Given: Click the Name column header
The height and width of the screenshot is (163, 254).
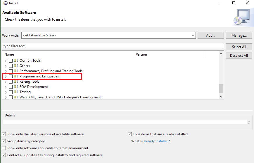Looking at the screenshot, I should (x=68, y=54).
